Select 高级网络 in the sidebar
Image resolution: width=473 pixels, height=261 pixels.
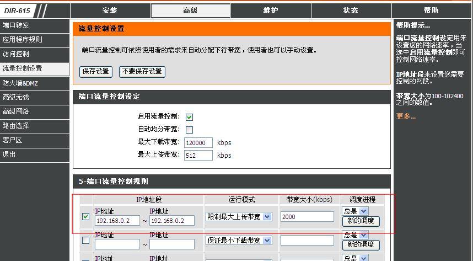[x=34, y=111]
